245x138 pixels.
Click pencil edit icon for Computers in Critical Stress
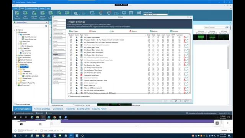click(x=187, y=75)
